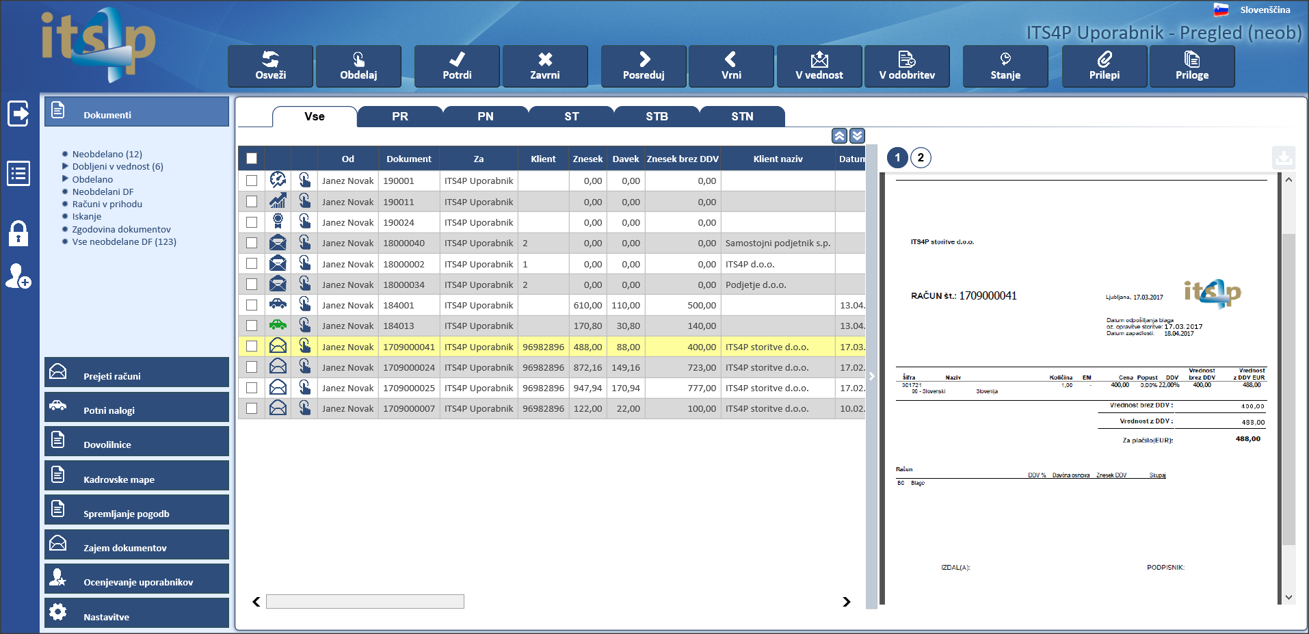
Task: Go to page 2 of preview
Action: tap(921, 158)
